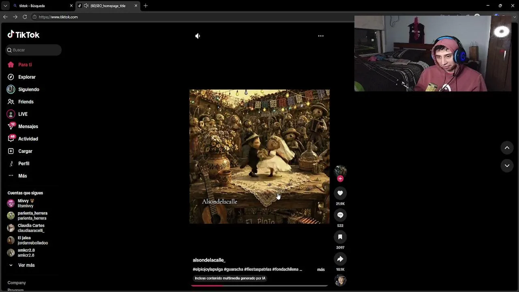Open 'LIVE' in the sidebar
The width and height of the screenshot is (519, 292).
(23, 114)
